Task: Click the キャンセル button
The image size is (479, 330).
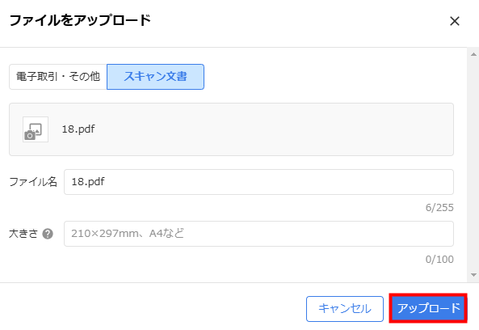Action: tap(345, 309)
